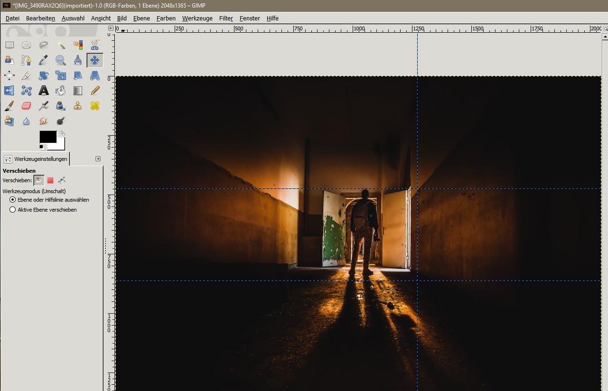608x391 pixels.
Task: Open the Filter menu
Action: [226, 18]
